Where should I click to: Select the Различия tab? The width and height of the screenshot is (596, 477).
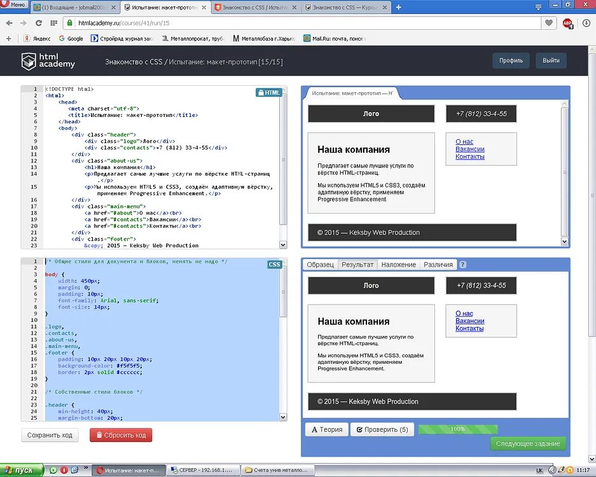point(438,265)
